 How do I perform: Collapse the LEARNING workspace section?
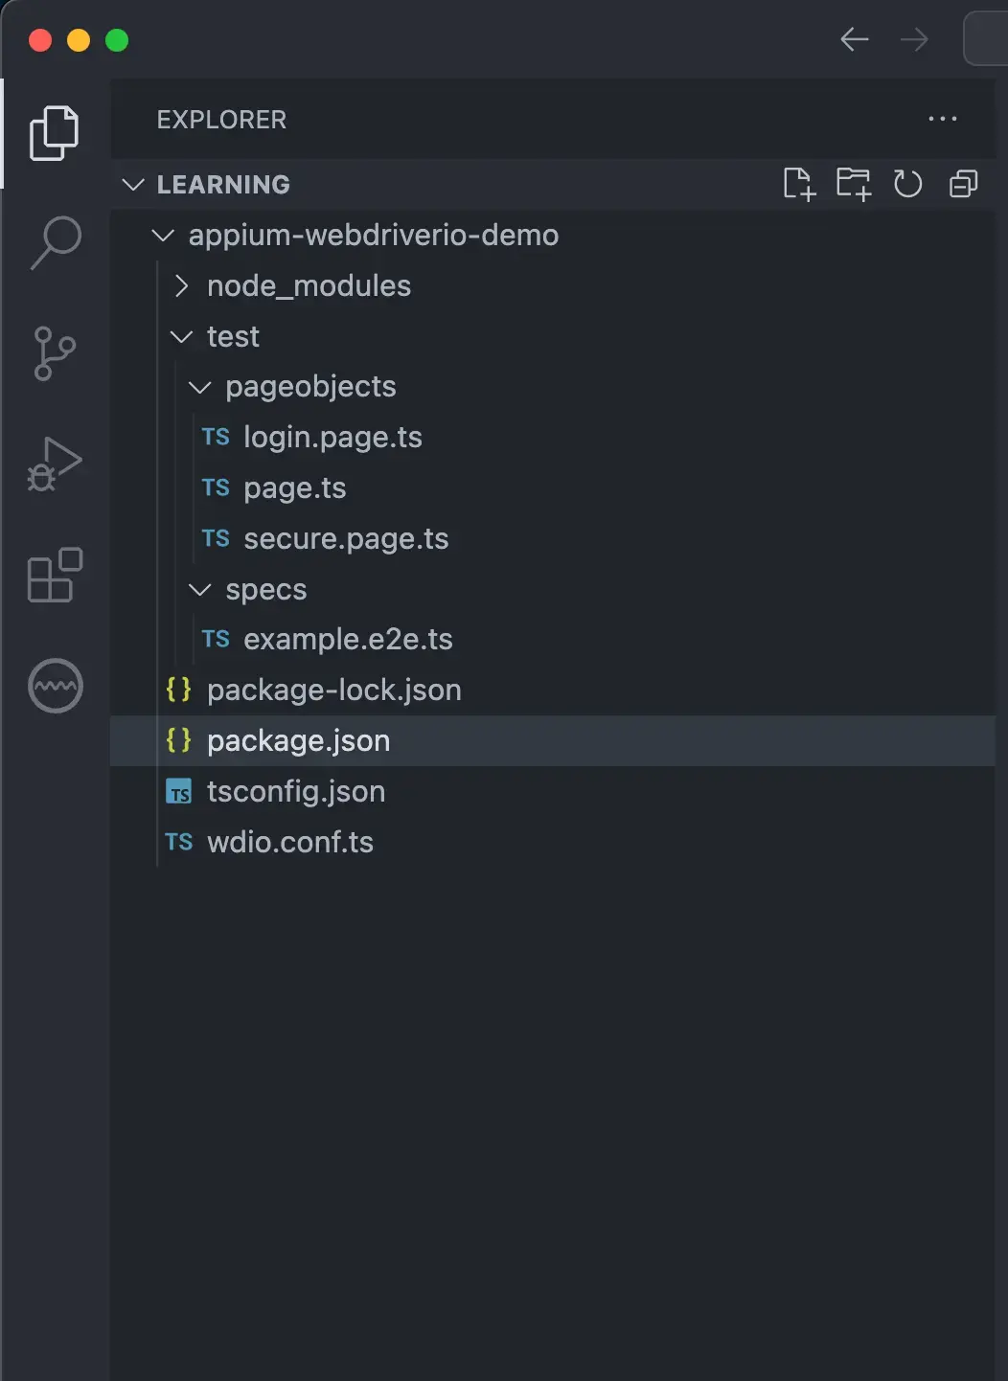[133, 184]
